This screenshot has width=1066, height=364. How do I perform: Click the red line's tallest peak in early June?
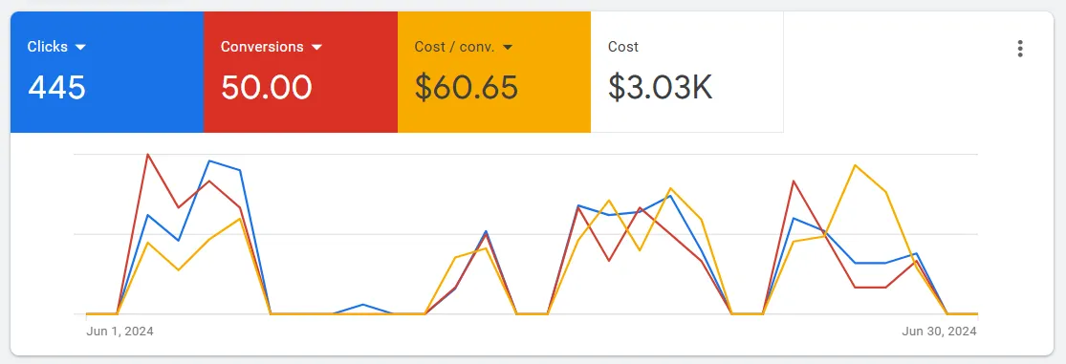147,155
